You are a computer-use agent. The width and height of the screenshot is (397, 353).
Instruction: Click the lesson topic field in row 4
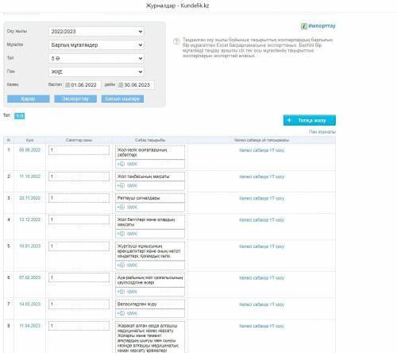[150, 222]
